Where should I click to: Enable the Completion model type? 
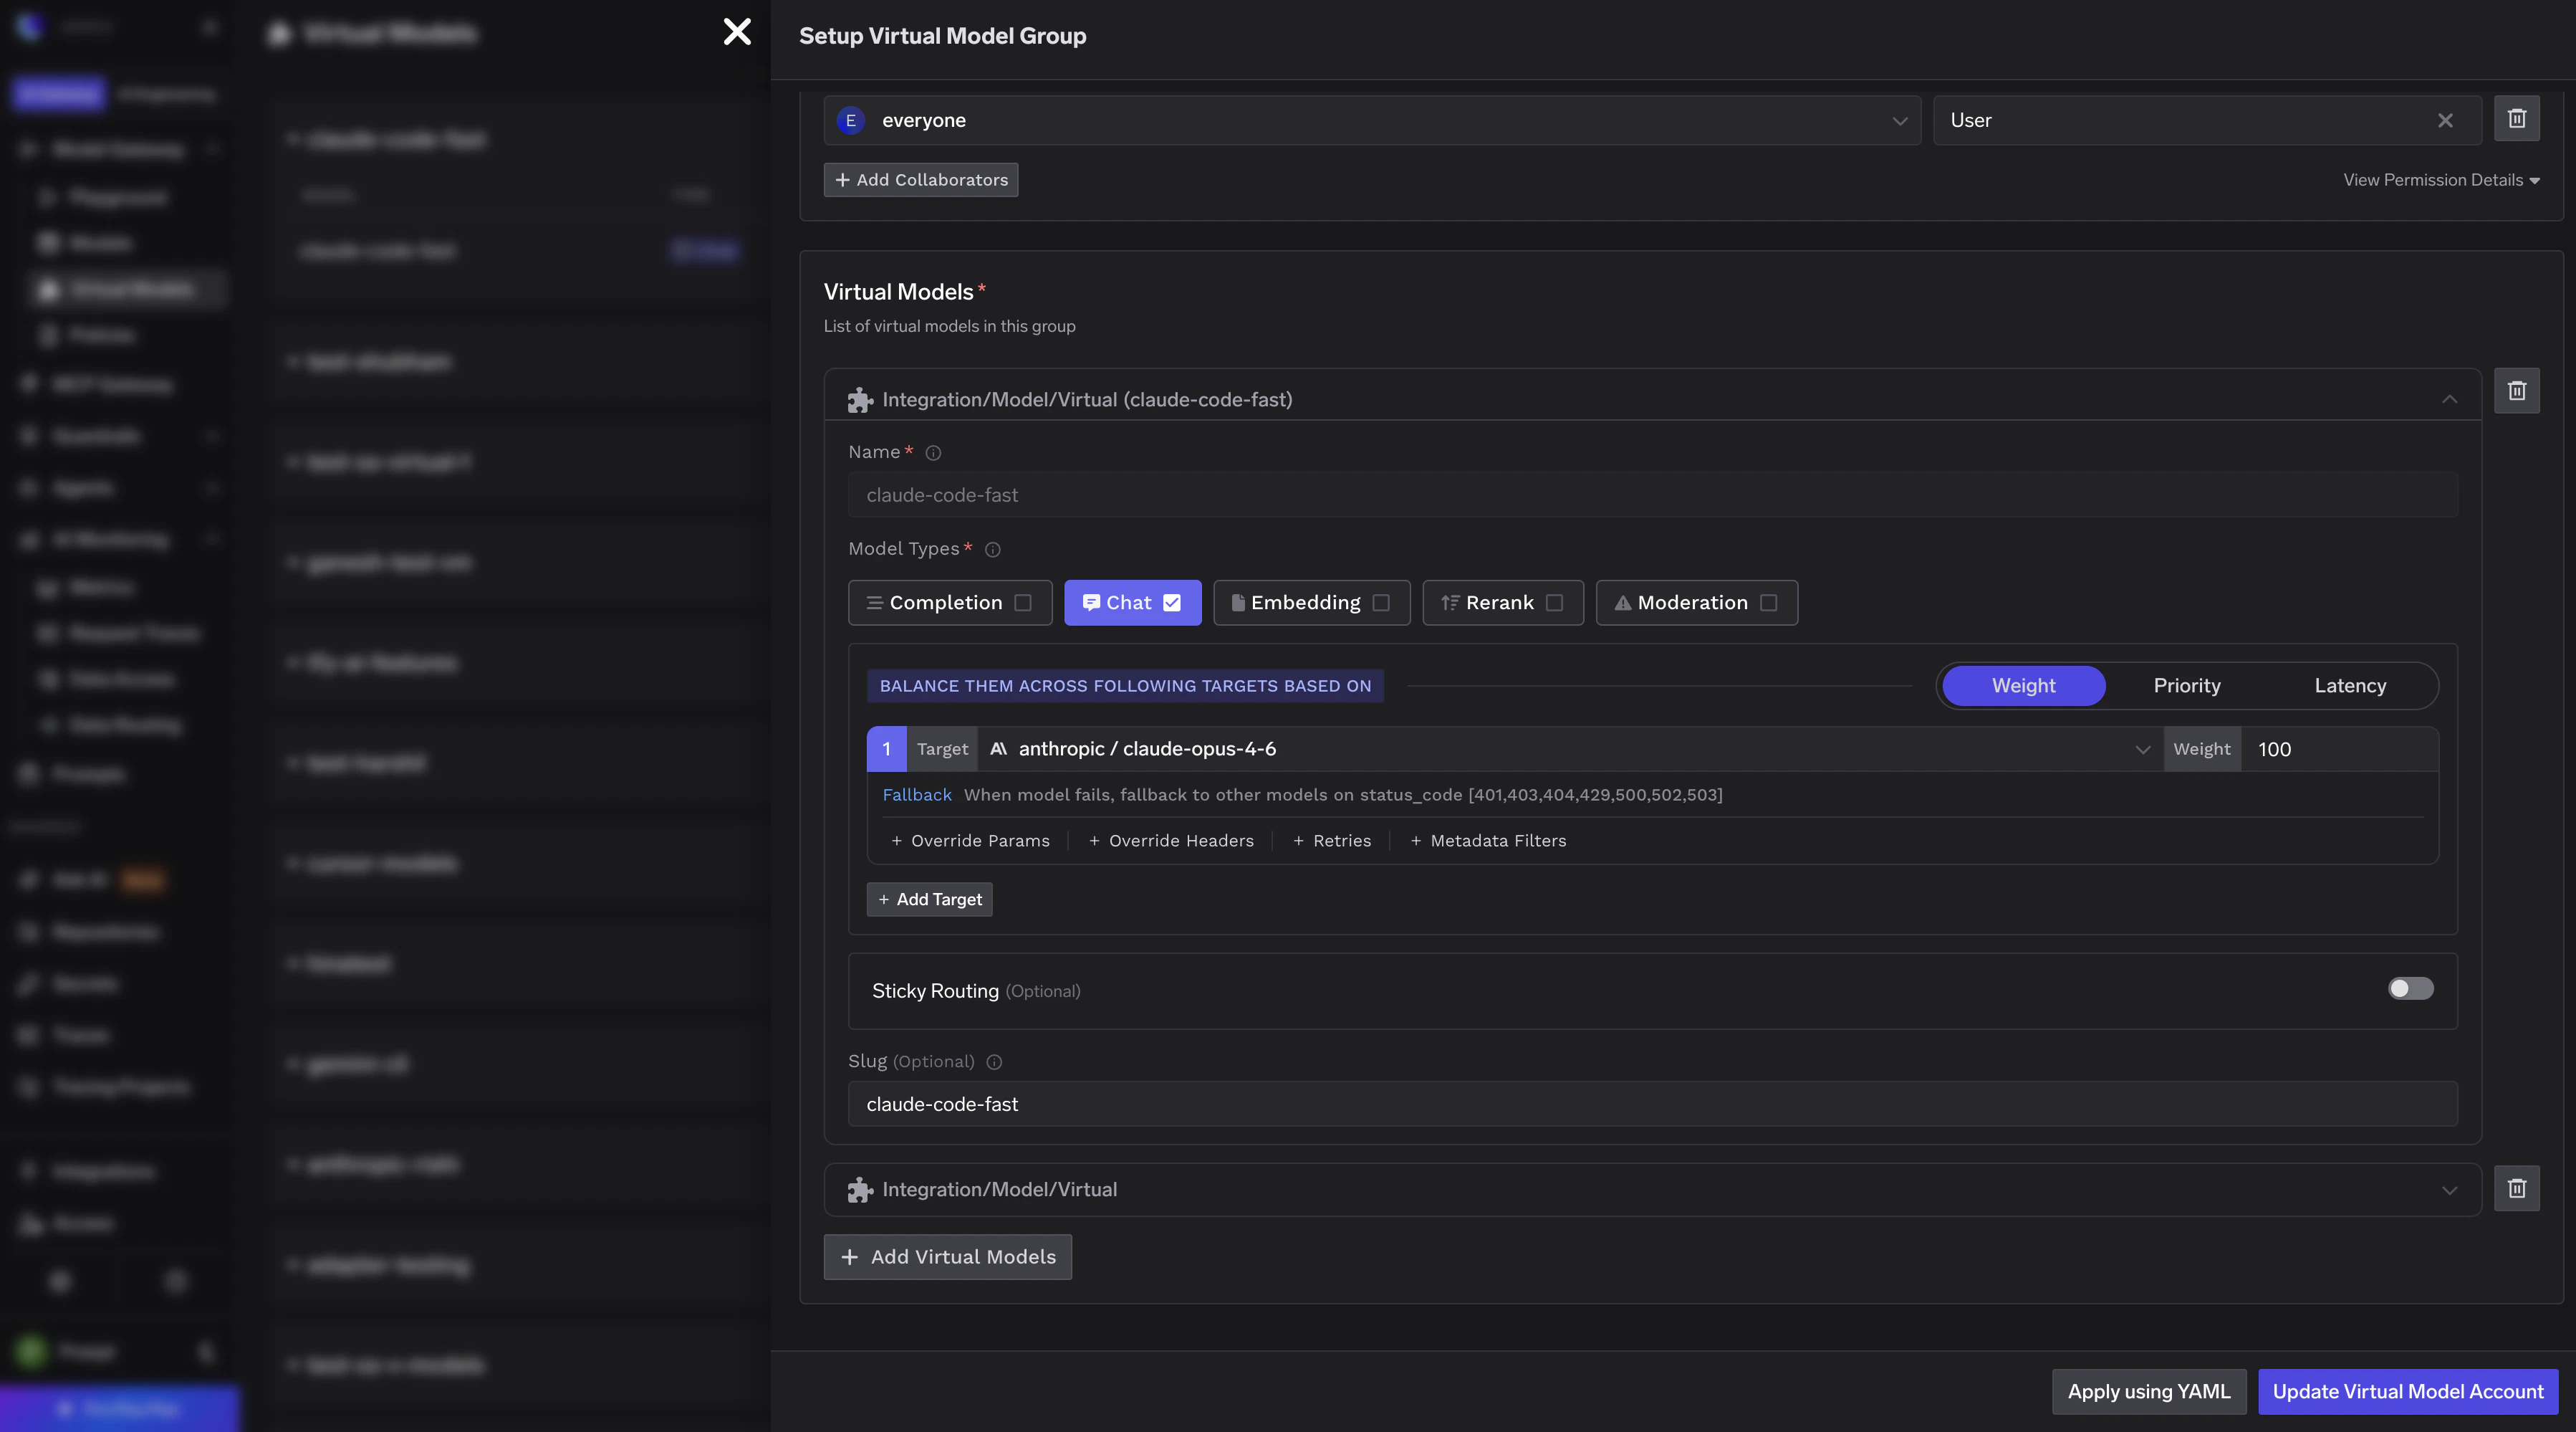click(1023, 603)
